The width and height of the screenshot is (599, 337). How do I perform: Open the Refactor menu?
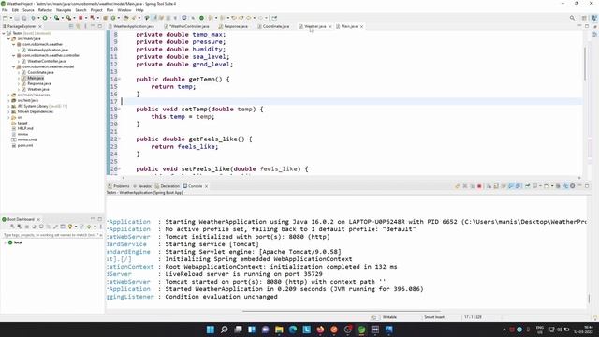click(x=45, y=10)
